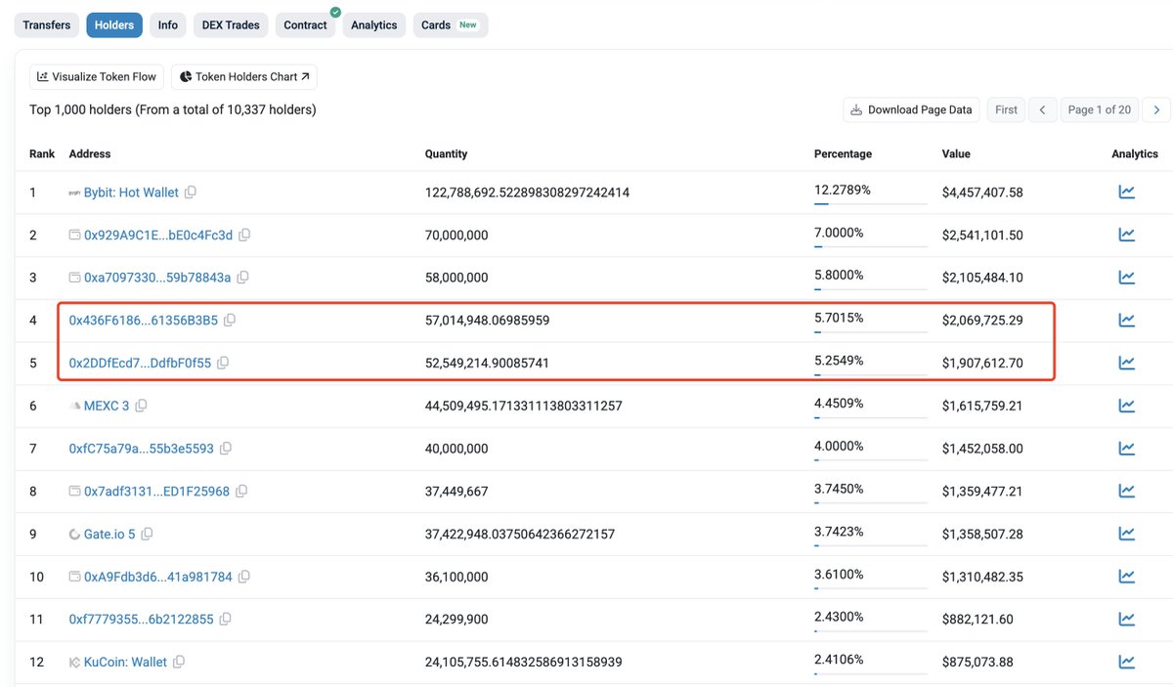Open analytics chart for rank 11 holder
This screenshot has width=1173, height=687.
pos(1126,619)
